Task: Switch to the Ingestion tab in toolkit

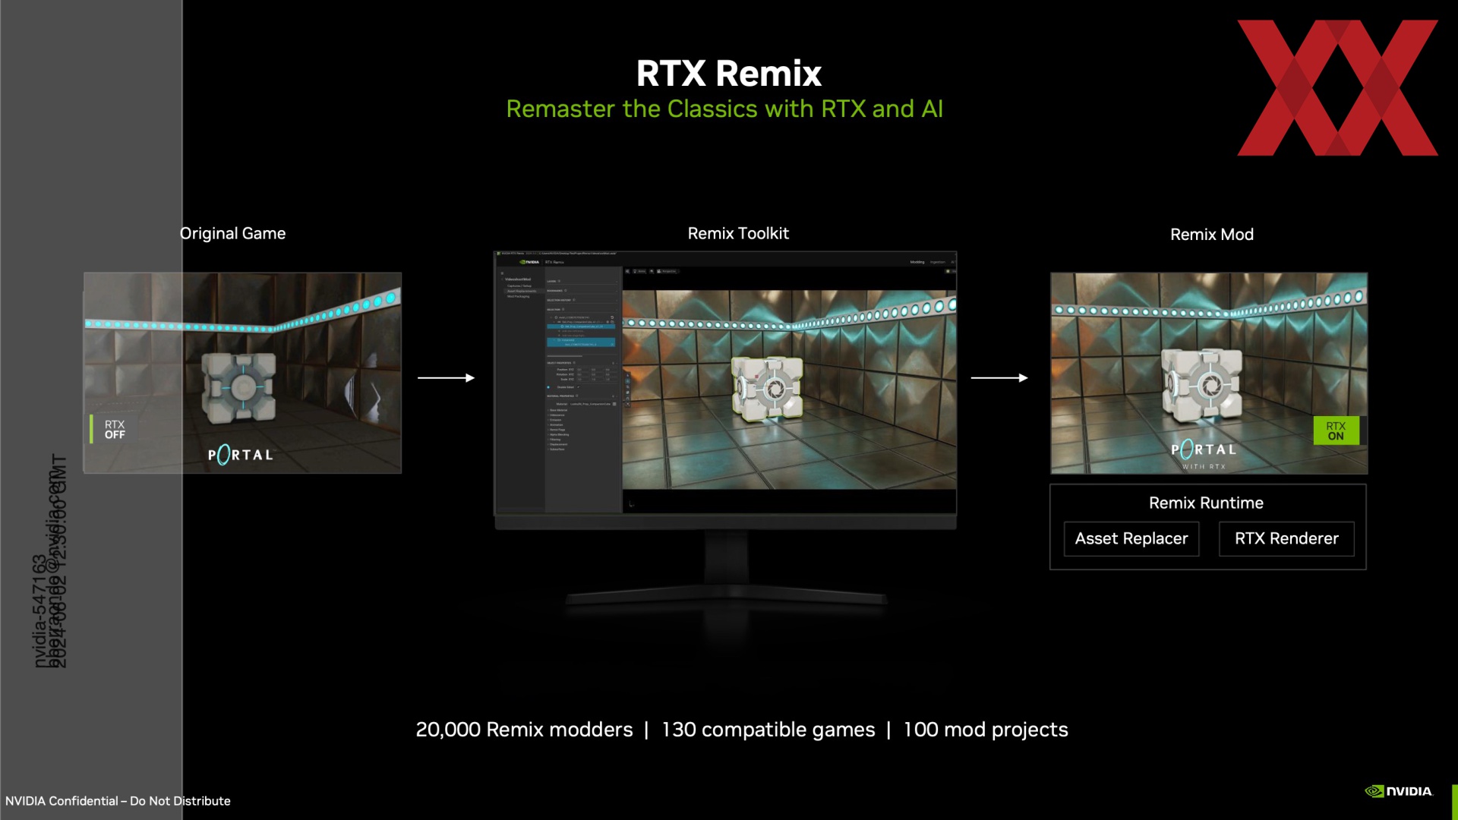Action: pos(938,262)
